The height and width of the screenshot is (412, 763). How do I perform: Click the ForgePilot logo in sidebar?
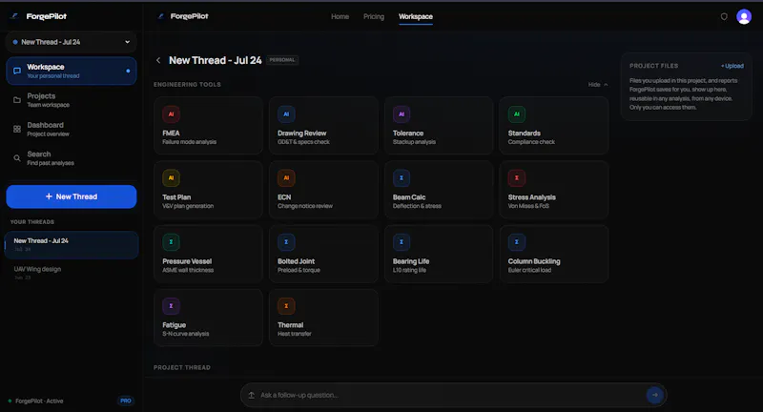39,16
